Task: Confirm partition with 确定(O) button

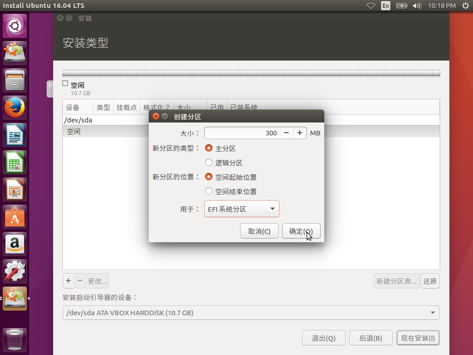Action: (x=301, y=231)
